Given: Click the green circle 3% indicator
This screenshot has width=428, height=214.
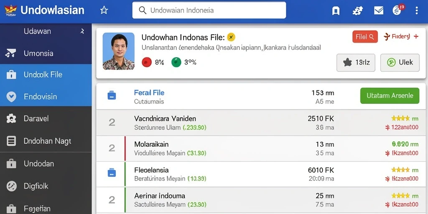Looking at the screenshot, I should pyautogui.click(x=176, y=62).
